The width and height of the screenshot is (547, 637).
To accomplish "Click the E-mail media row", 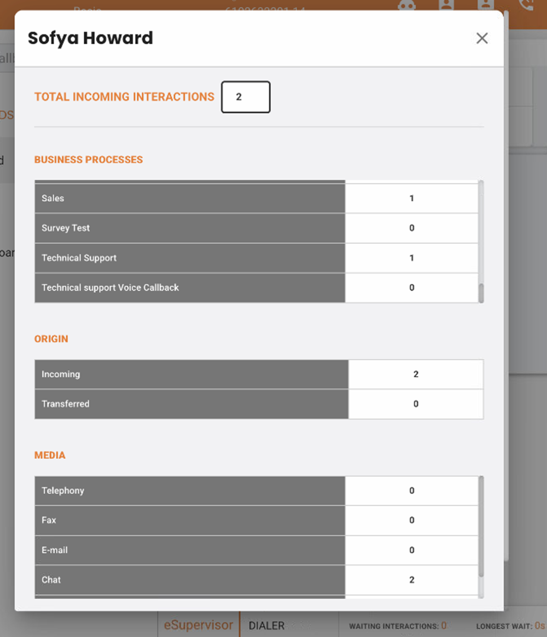I will [190, 550].
